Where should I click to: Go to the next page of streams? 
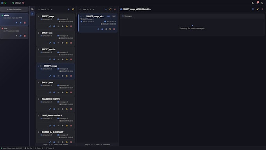coord(52,9)
